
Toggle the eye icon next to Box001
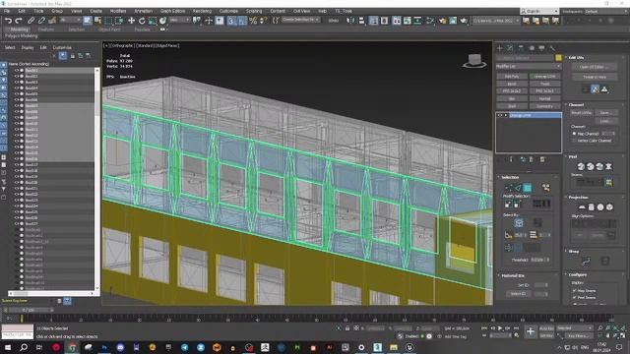click(x=17, y=70)
